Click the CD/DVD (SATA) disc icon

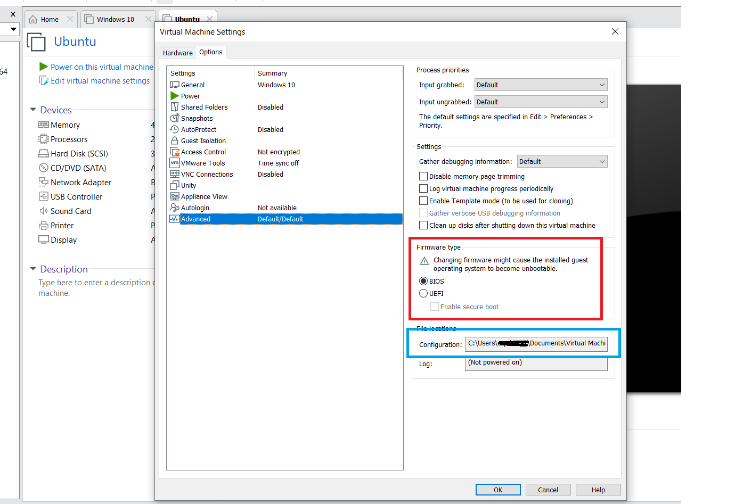click(43, 168)
